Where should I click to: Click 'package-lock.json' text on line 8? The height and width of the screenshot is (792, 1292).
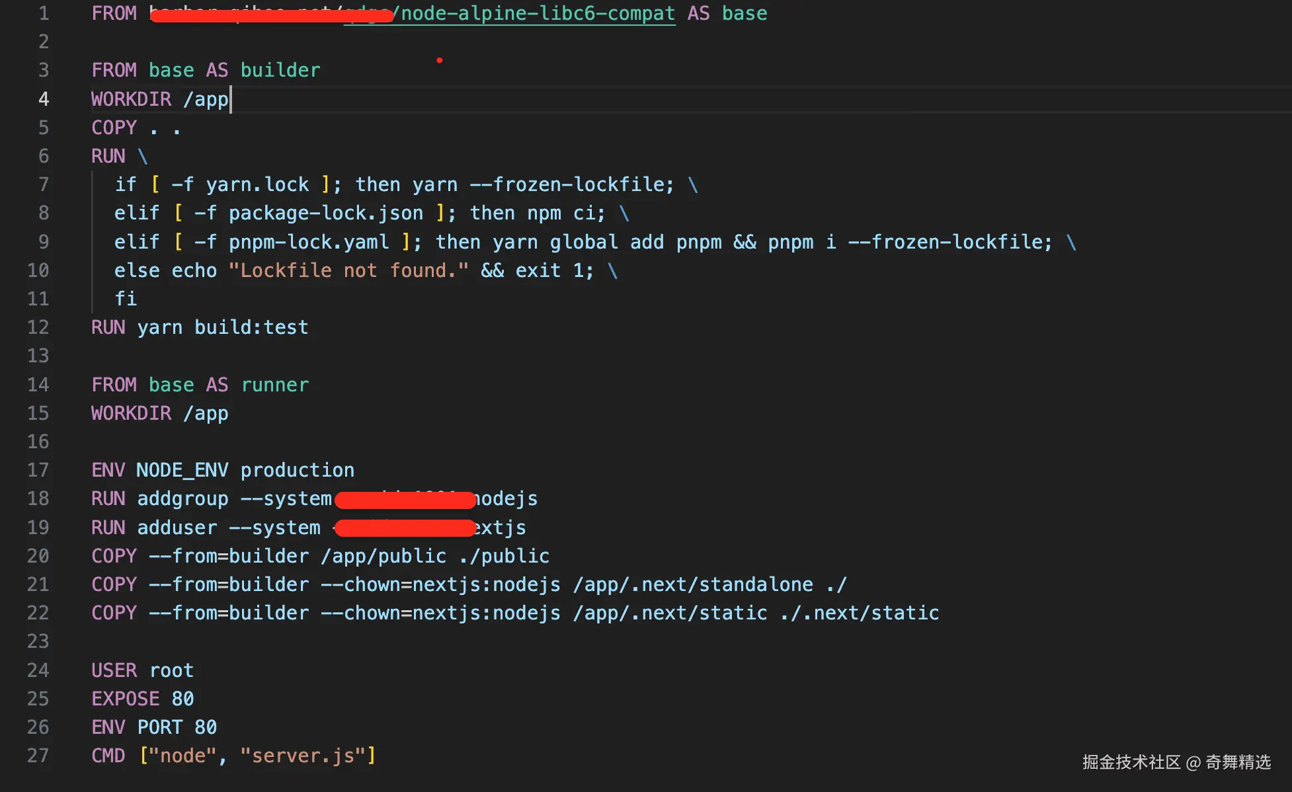325,213
